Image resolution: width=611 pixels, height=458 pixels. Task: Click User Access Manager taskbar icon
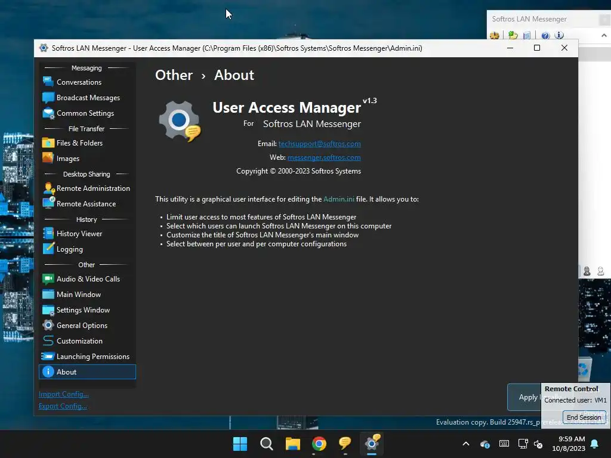click(x=372, y=444)
